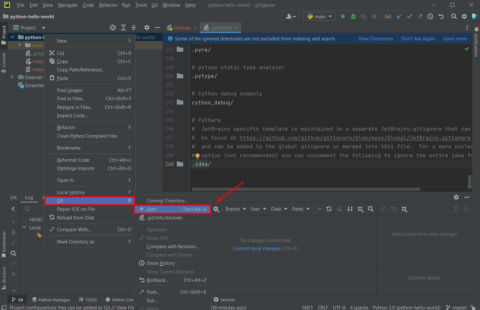Run the project using the green Run icon
Viewport: 480px width, 310px height.
click(343, 16)
